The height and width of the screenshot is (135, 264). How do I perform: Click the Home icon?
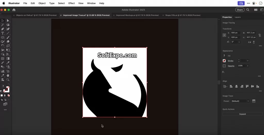point(14,10)
